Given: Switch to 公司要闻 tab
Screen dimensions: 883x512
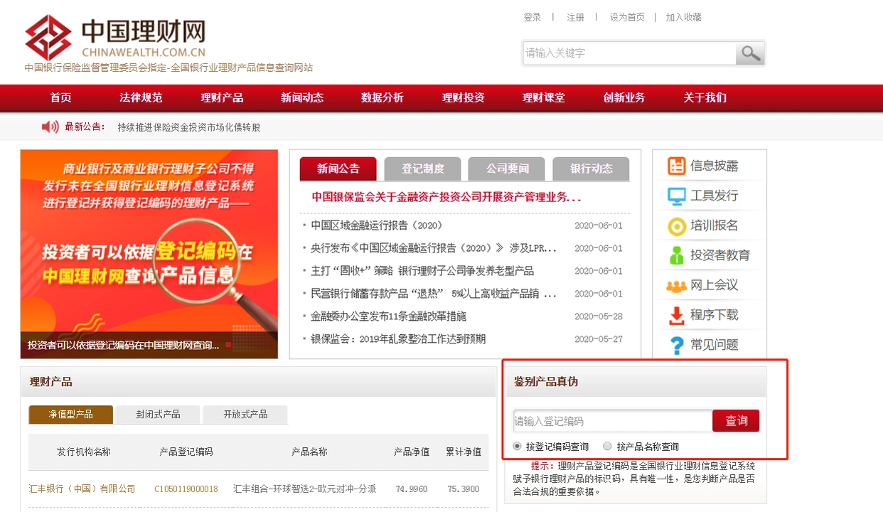Looking at the screenshot, I should point(507,169).
